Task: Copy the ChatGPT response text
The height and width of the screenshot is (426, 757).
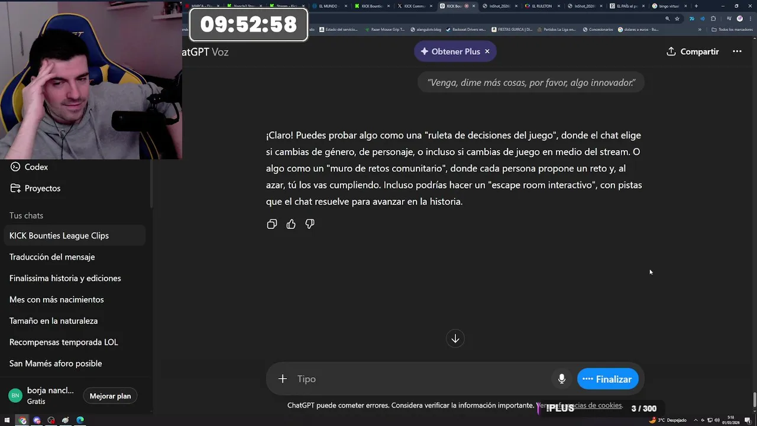Action: [x=272, y=224]
